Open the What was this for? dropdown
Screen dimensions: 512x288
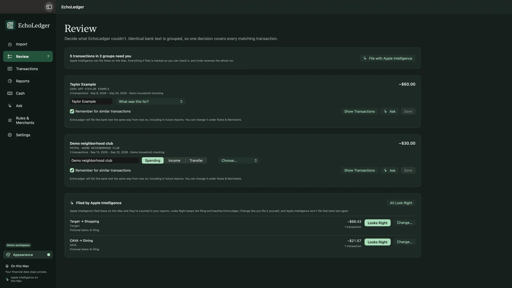coord(150,102)
